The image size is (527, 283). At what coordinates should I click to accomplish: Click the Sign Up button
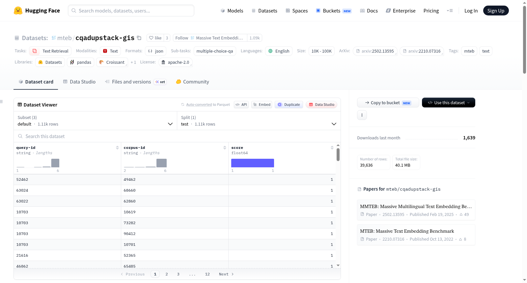496,11
